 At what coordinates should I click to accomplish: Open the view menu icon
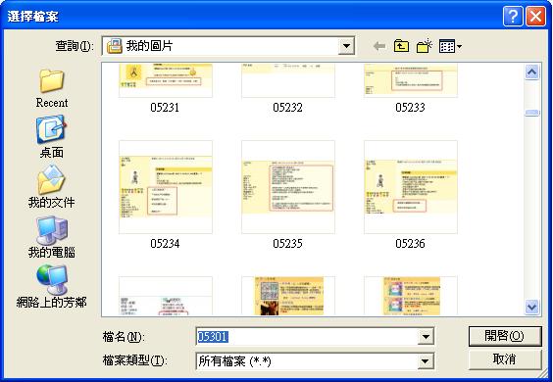click(450, 46)
